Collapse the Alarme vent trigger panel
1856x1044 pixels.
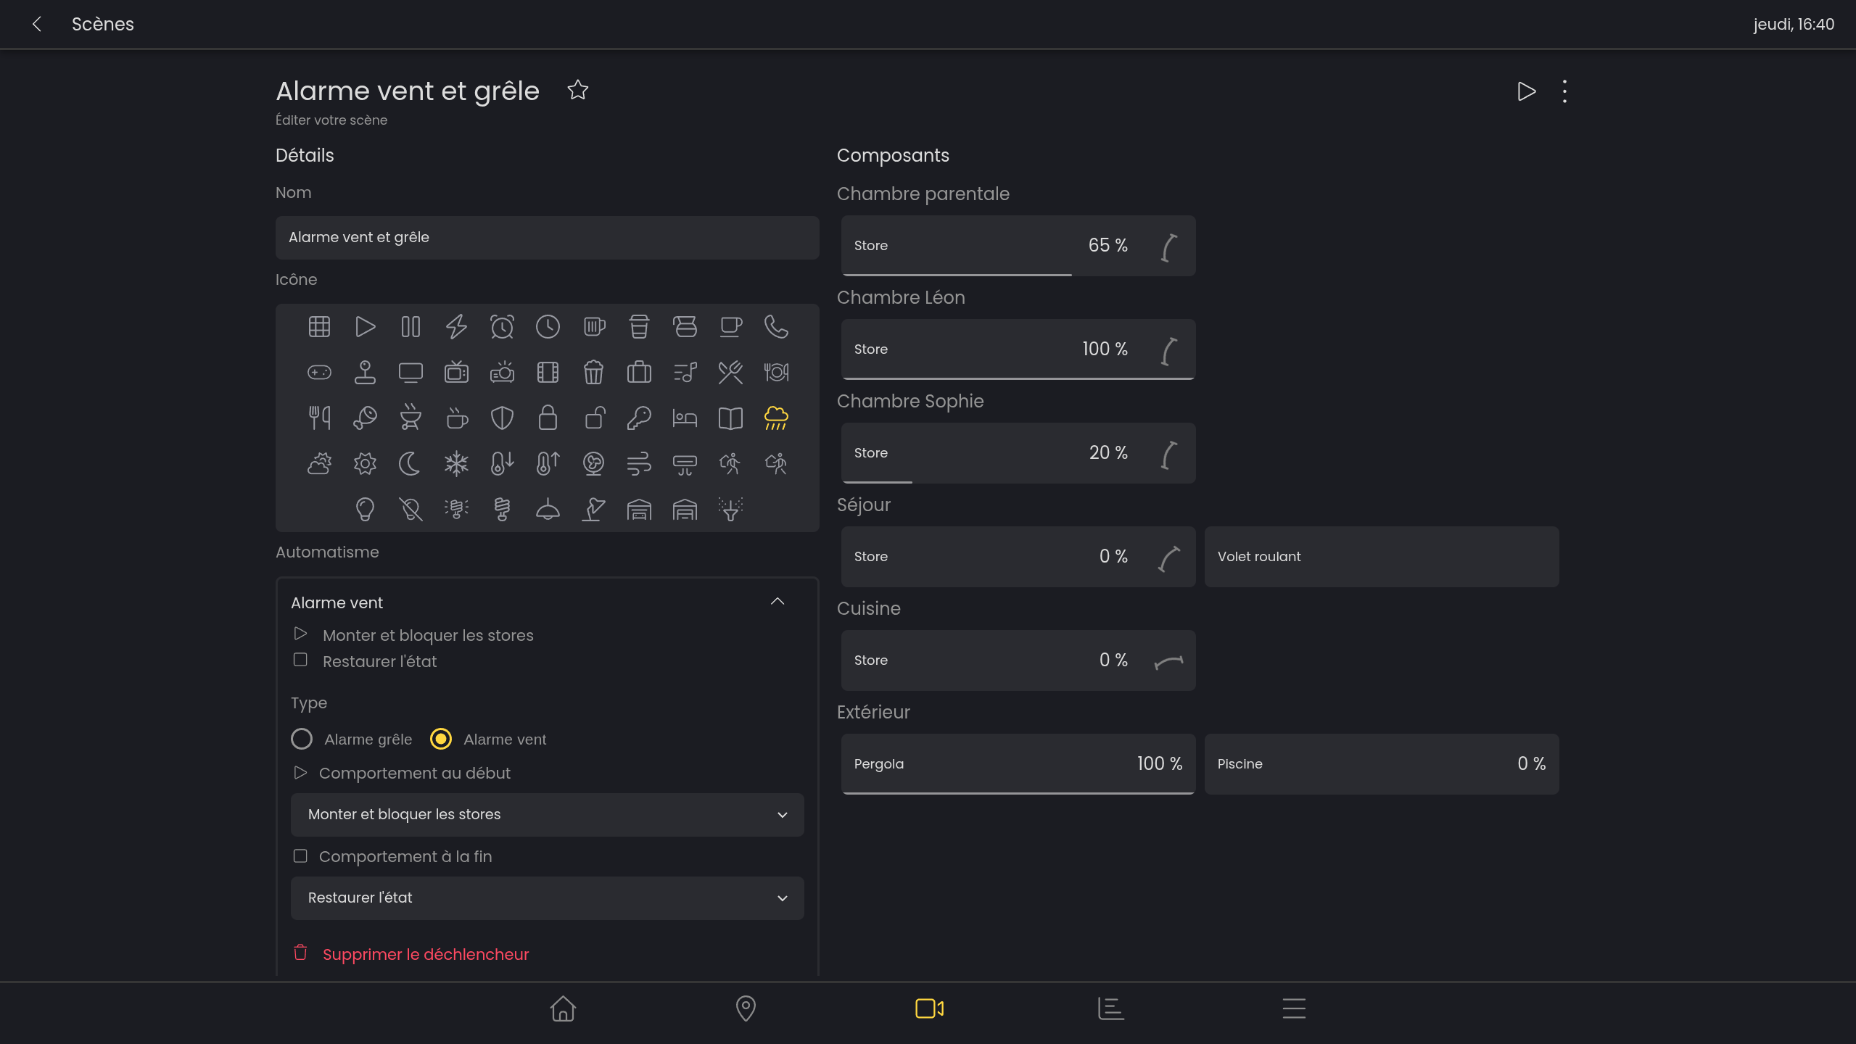point(778,602)
